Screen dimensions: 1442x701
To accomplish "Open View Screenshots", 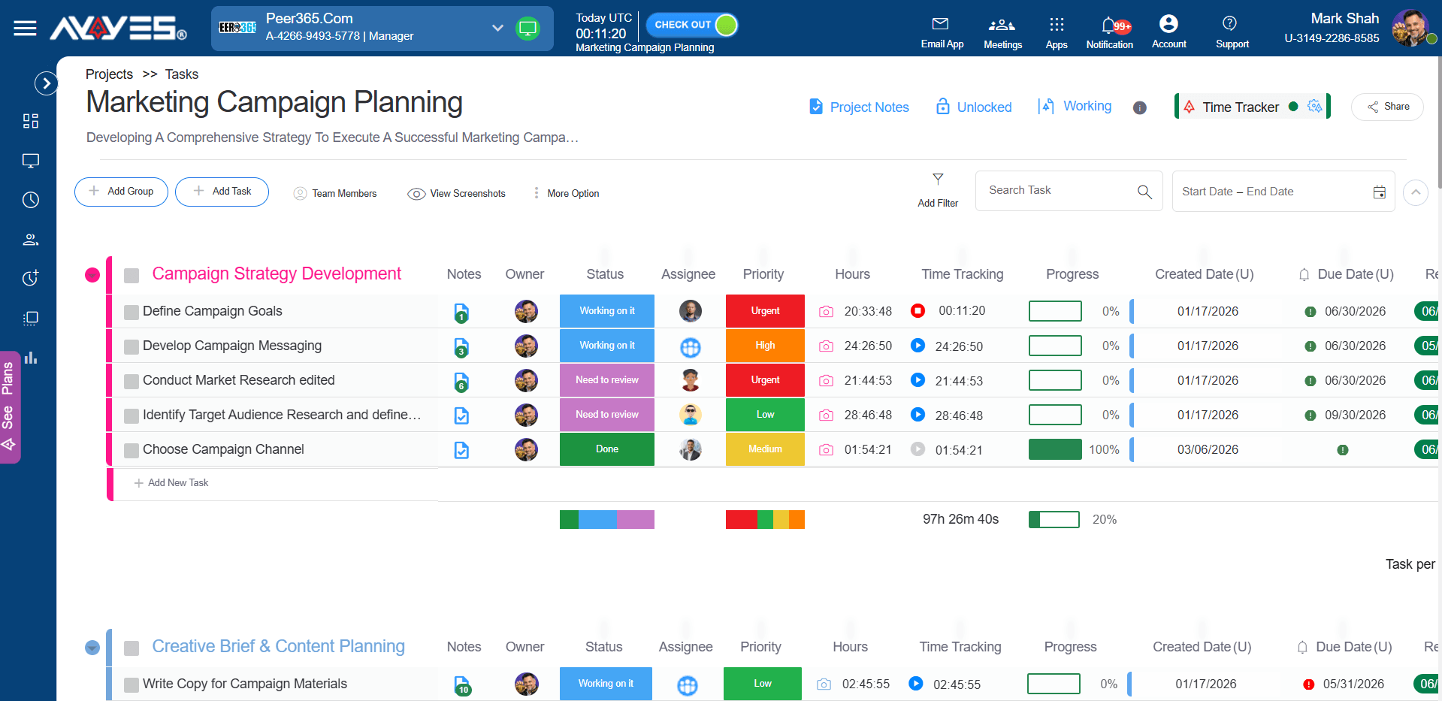I will pyautogui.click(x=456, y=193).
